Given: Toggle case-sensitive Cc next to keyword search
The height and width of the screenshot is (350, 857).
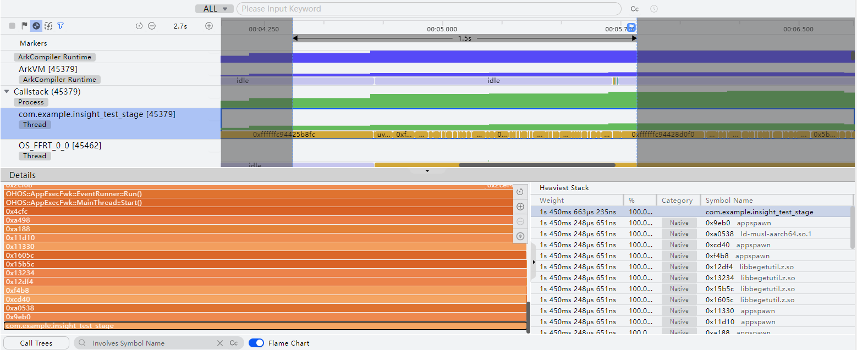Looking at the screenshot, I should click(634, 9).
